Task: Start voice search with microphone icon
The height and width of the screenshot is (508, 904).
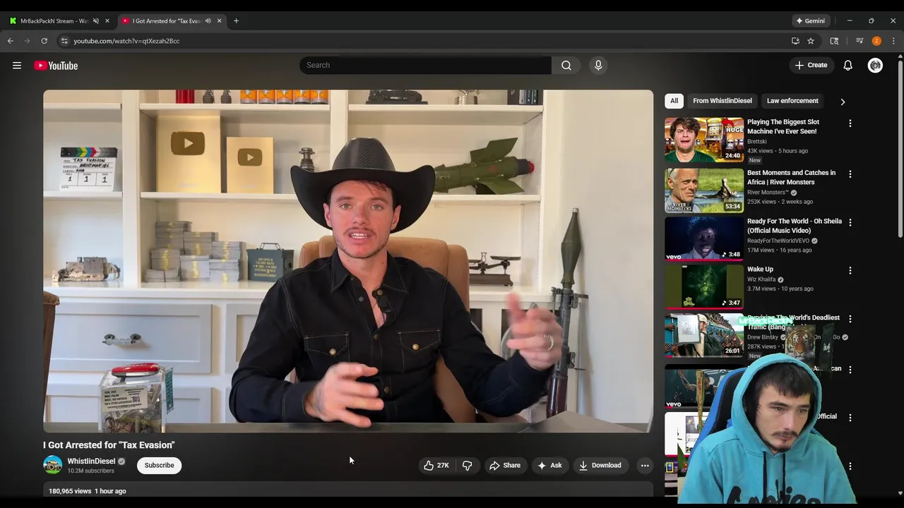Action: click(x=598, y=65)
